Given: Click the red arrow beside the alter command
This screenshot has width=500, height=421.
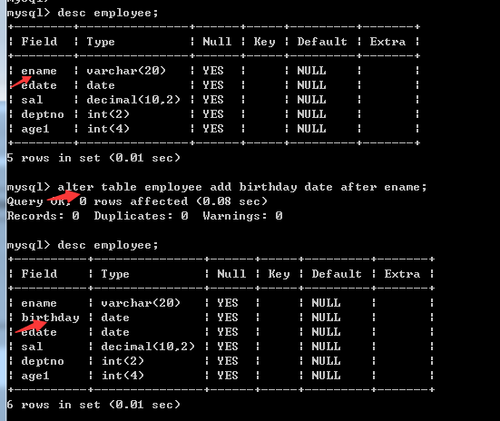Looking at the screenshot, I should click(x=64, y=195).
